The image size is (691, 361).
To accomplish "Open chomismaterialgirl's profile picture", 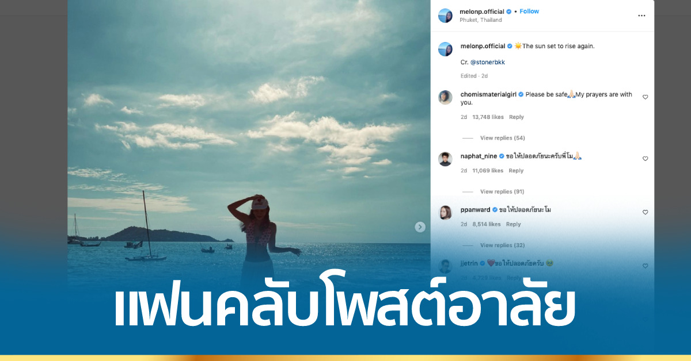I will (x=445, y=97).
